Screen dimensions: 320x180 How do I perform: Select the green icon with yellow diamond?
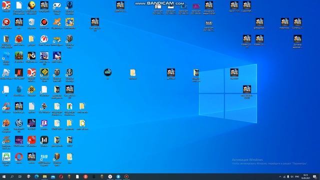point(44,72)
